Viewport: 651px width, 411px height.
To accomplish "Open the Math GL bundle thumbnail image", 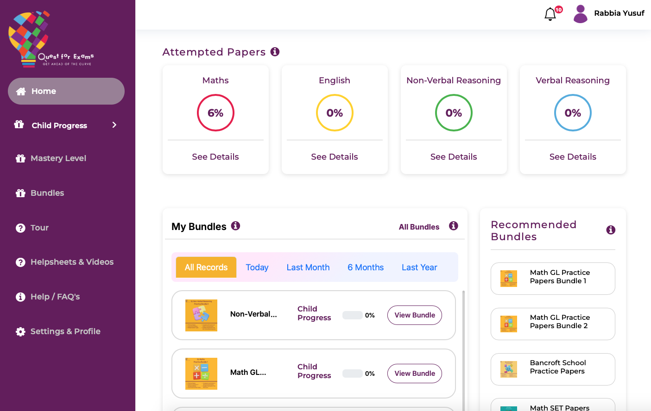I will [201, 374].
